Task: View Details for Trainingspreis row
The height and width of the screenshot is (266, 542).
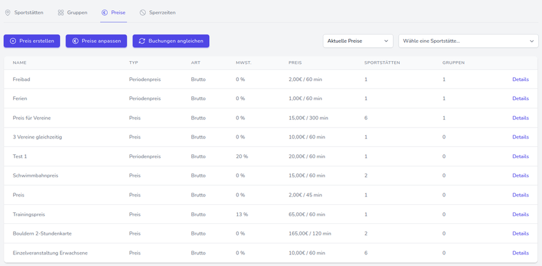Action: (520, 214)
